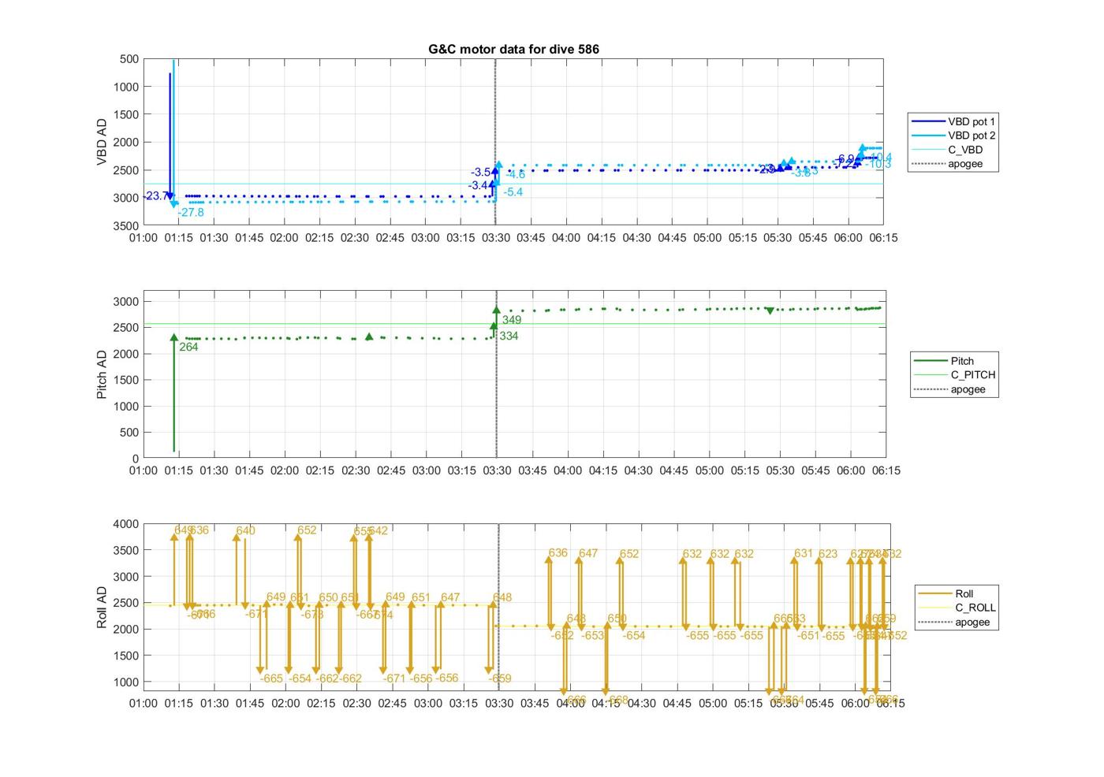Select 'C_PITCH' legend entry
The height and width of the screenshot is (777, 1104).
955,375
